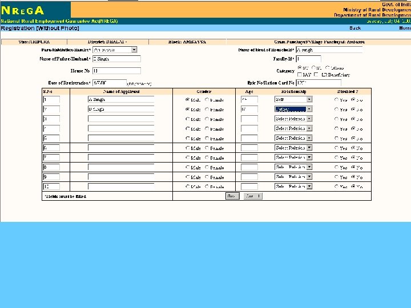This screenshot has height=308, width=411.
Task: Open the Select Relation dropdown in row 10
Action: coord(293,186)
